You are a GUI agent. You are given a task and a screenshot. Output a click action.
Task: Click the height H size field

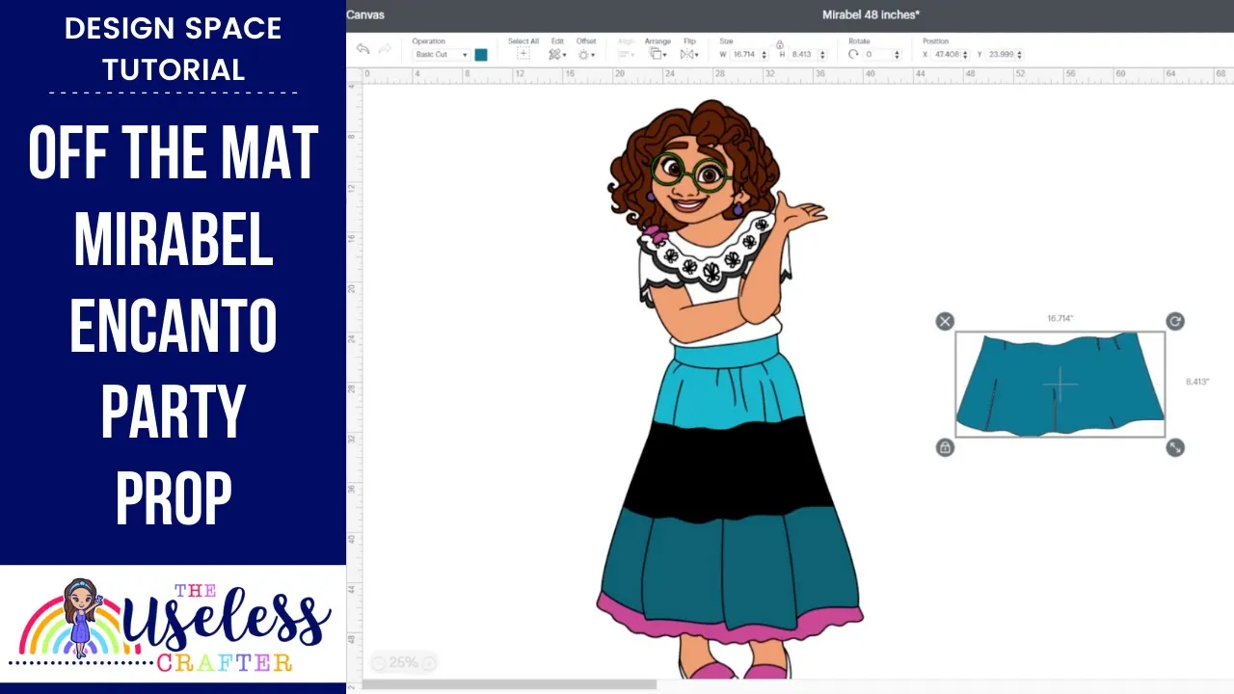tap(803, 55)
